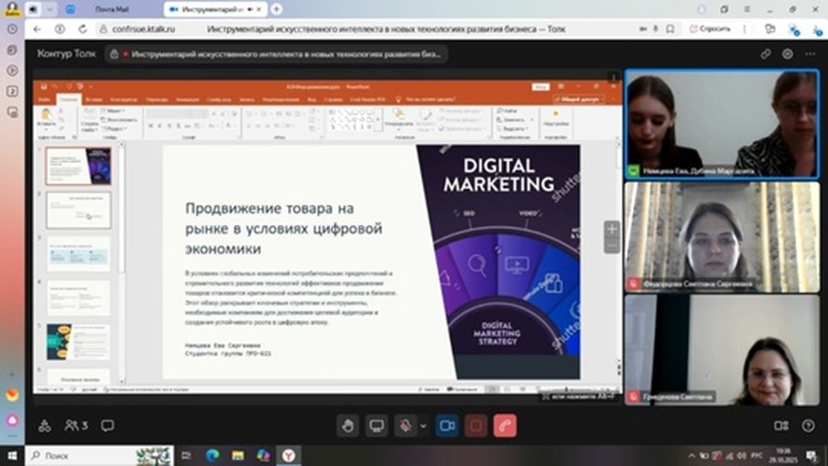
Task: Open conference settings gear icon
Action: (x=788, y=54)
